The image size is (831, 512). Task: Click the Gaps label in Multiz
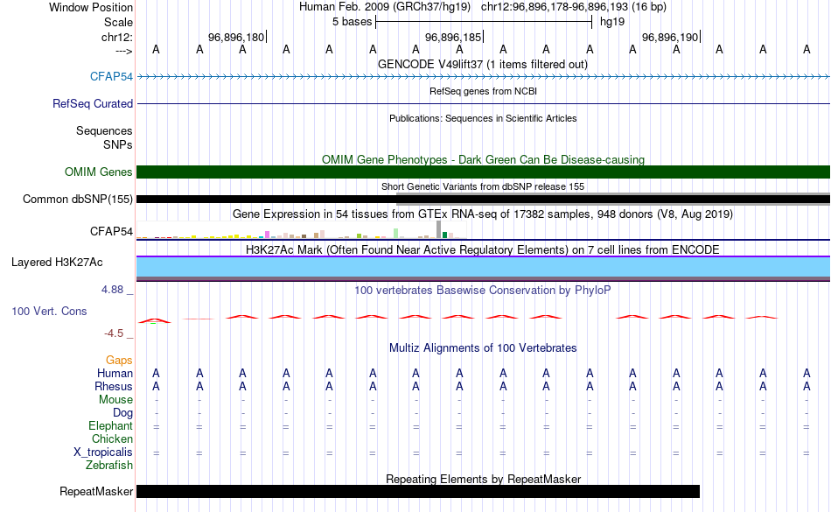tap(119, 360)
